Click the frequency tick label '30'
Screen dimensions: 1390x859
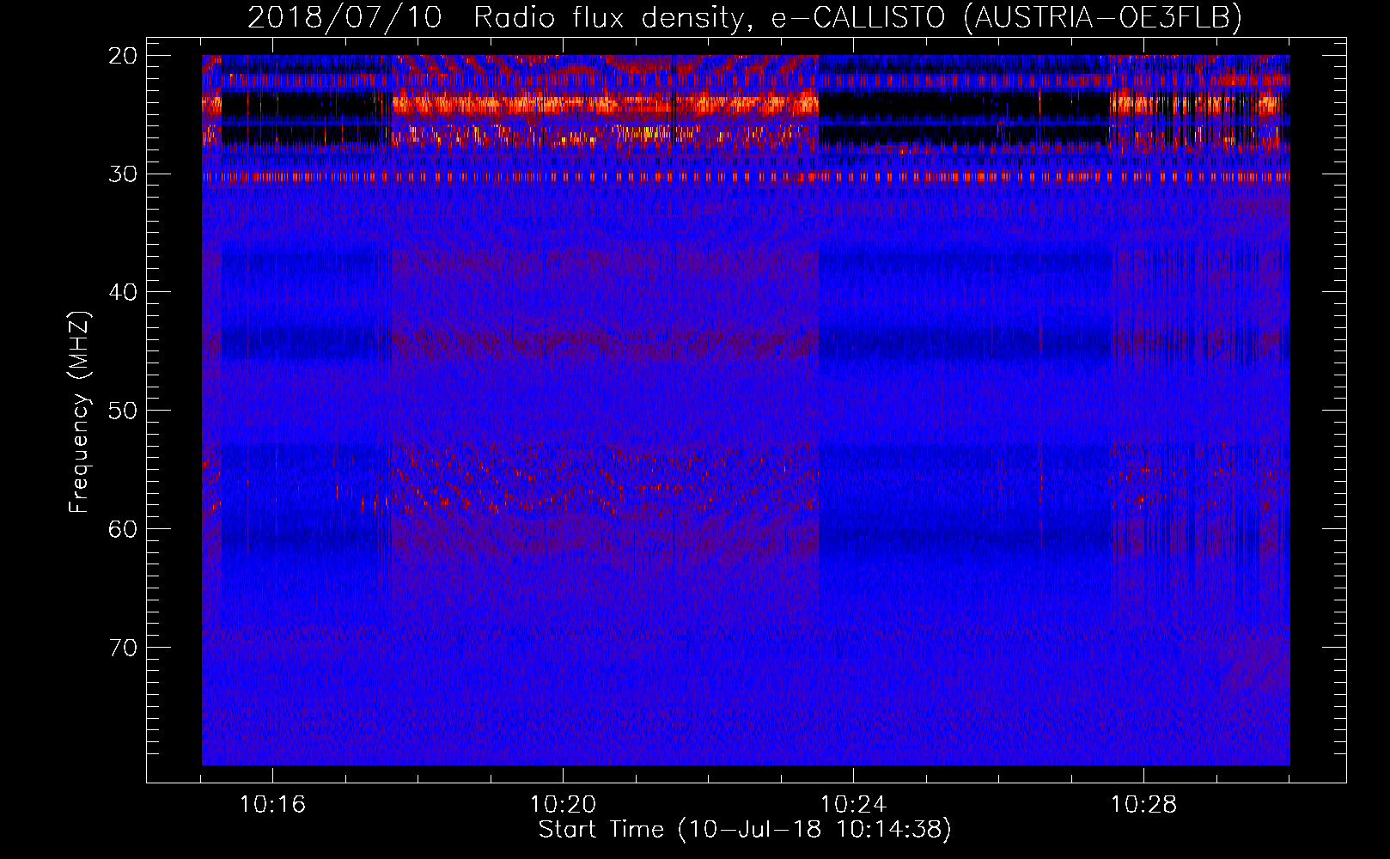pyautogui.click(x=124, y=174)
